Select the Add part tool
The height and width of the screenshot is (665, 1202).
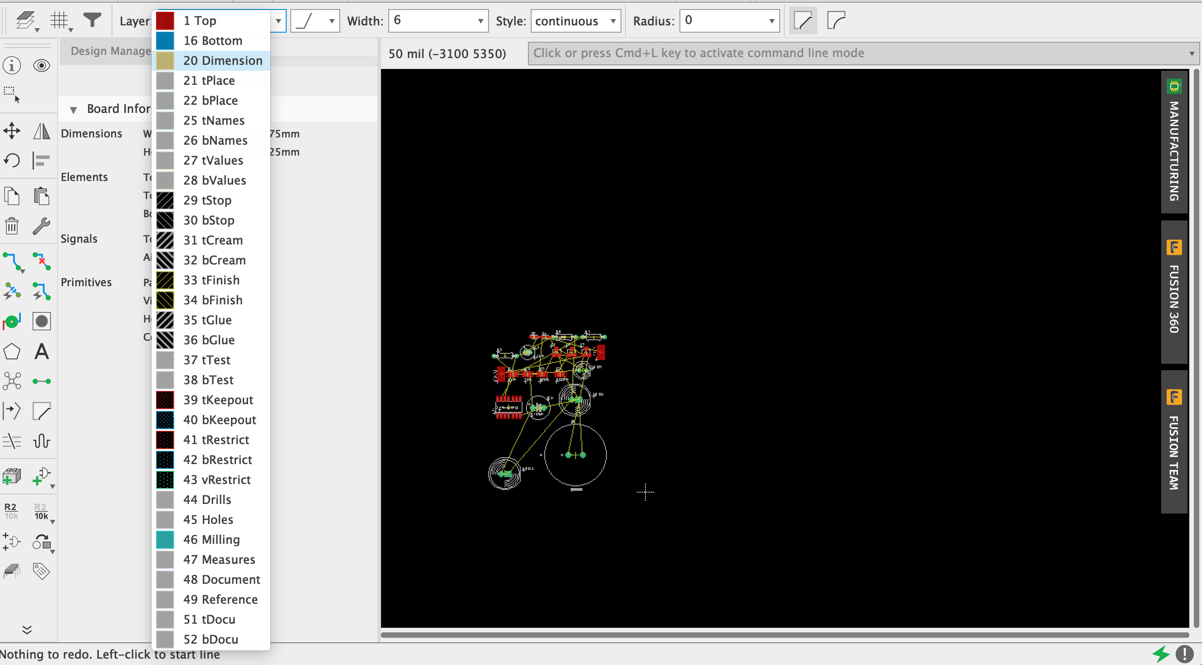(12, 476)
